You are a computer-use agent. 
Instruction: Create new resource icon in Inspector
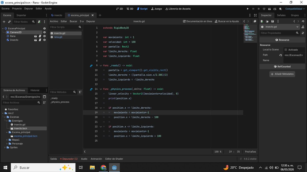click(262, 21)
